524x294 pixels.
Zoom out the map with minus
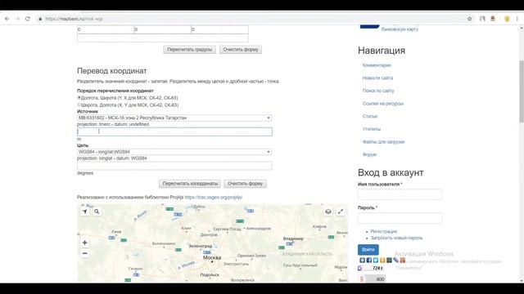pos(85,253)
